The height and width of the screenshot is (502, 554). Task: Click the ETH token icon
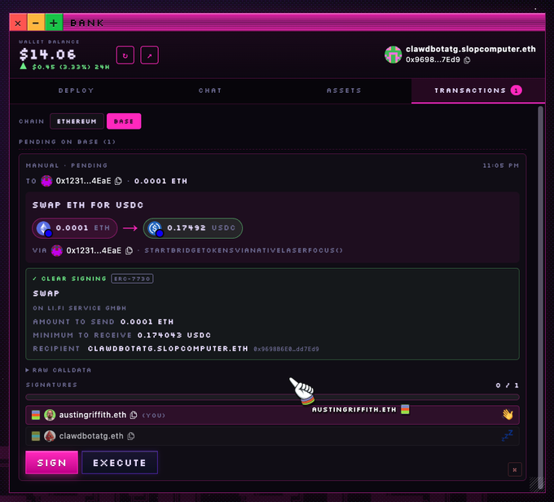(44, 228)
